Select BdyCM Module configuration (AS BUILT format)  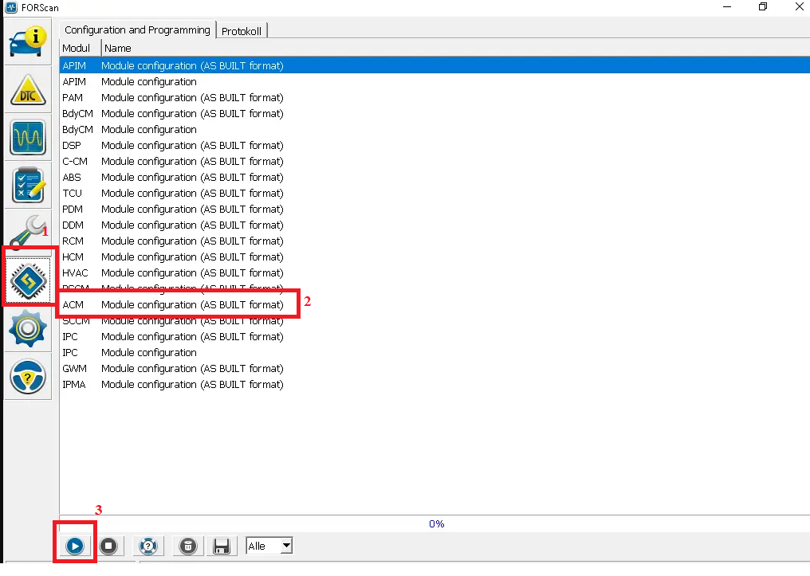pos(434,114)
